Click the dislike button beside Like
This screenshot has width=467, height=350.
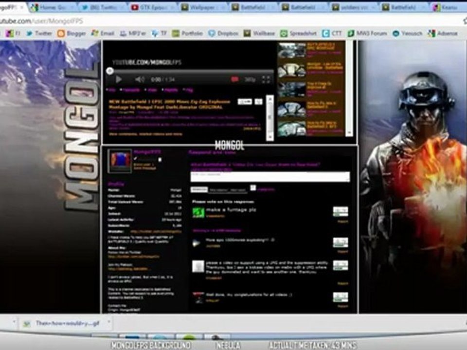[x=258, y=102]
